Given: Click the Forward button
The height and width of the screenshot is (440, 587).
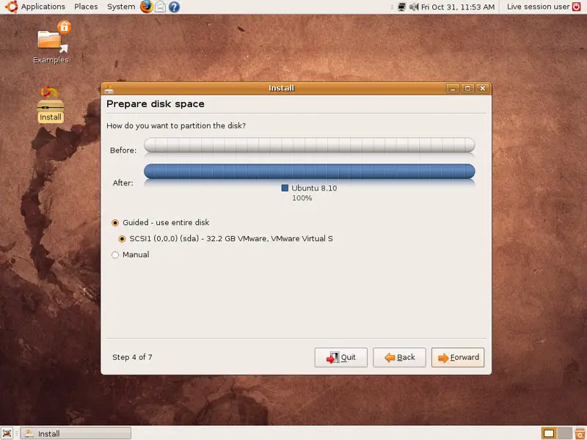Looking at the screenshot, I should click(458, 357).
